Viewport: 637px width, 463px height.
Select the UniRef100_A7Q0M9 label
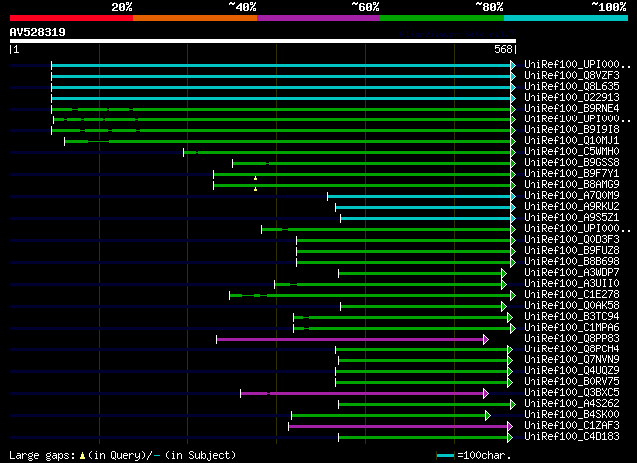pyautogui.click(x=571, y=196)
